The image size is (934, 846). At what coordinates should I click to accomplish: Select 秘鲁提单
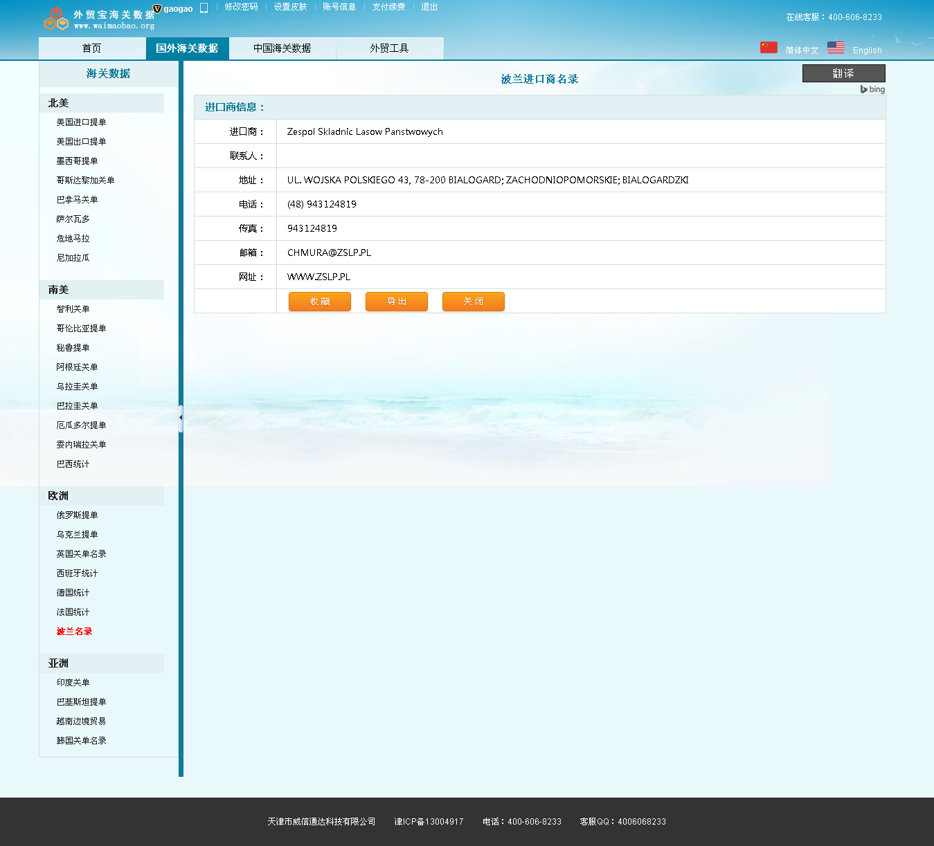coord(73,348)
